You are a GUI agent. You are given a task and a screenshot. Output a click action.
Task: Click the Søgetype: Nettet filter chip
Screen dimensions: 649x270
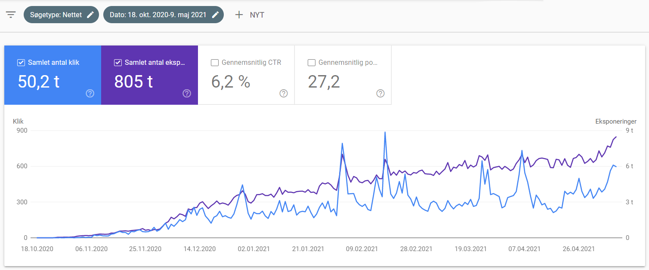click(61, 15)
